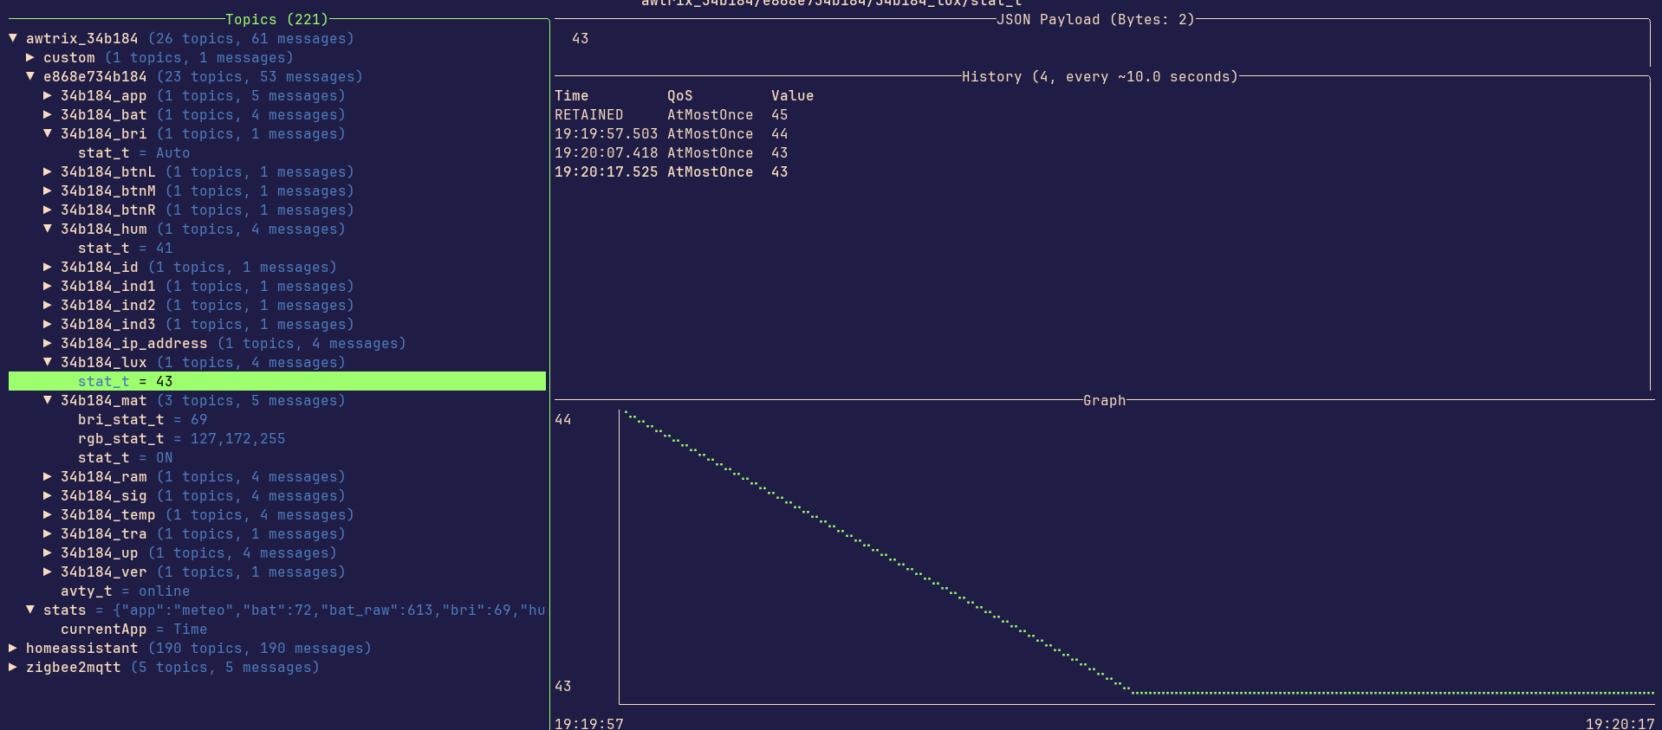Click the 34b184_temp topic label
The width and height of the screenshot is (1662, 730).
pos(108,514)
